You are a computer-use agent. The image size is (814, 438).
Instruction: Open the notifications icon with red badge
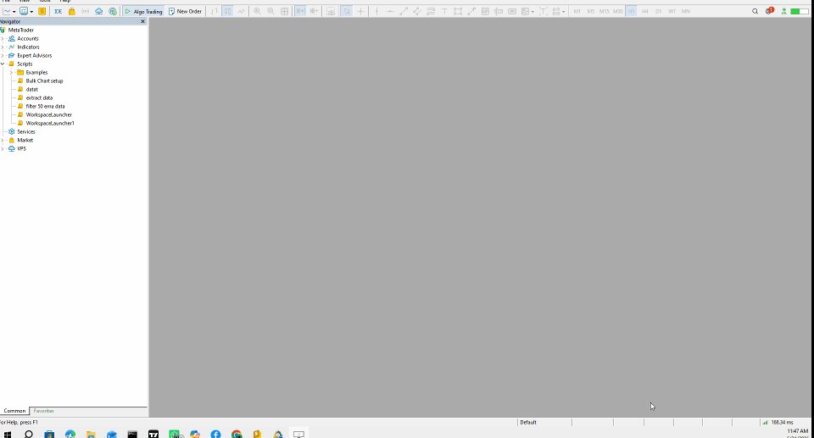[769, 10]
